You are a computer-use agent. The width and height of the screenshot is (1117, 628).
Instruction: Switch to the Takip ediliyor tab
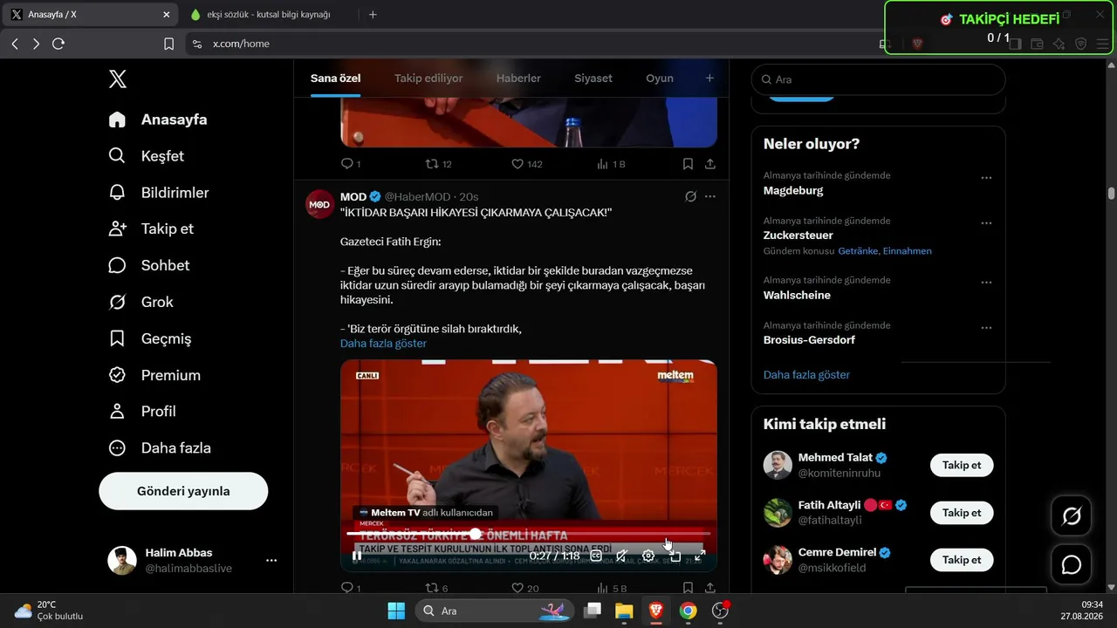pos(428,78)
